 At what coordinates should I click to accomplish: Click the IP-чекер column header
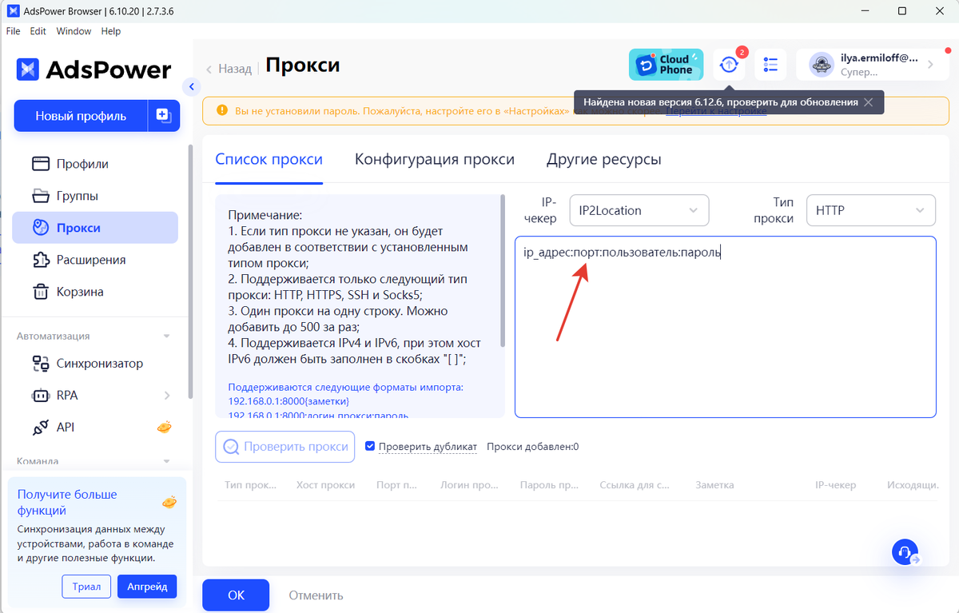tap(835, 485)
